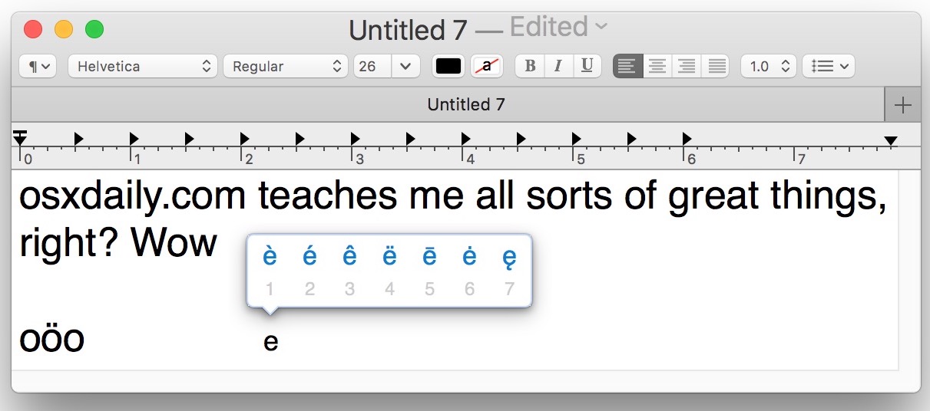This screenshot has height=411, width=930.
Task: Center align the text
Action: click(x=657, y=66)
